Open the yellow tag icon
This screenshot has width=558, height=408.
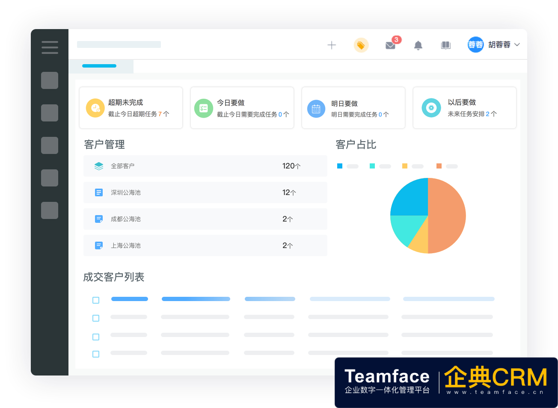pyautogui.click(x=361, y=45)
